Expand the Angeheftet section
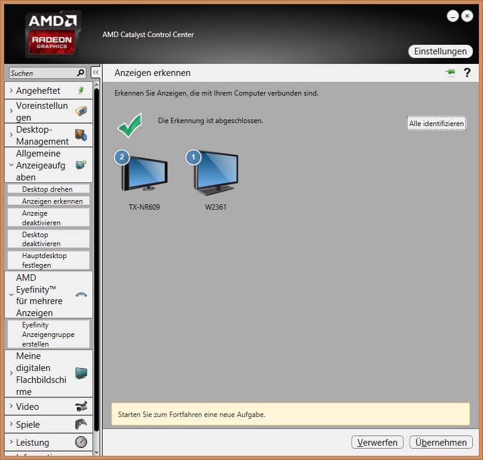The width and height of the screenshot is (483, 460). coord(11,90)
